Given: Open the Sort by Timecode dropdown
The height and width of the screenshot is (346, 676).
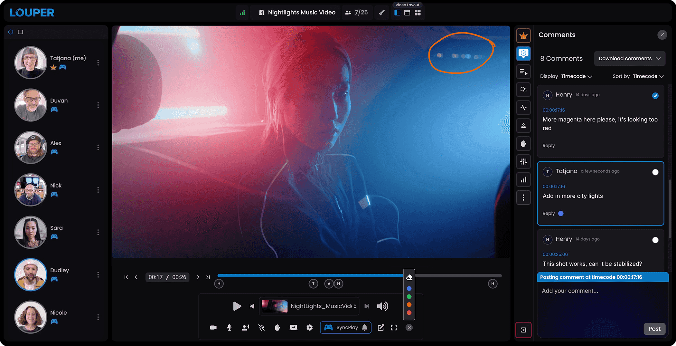Looking at the screenshot, I should click(x=648, y=76).
